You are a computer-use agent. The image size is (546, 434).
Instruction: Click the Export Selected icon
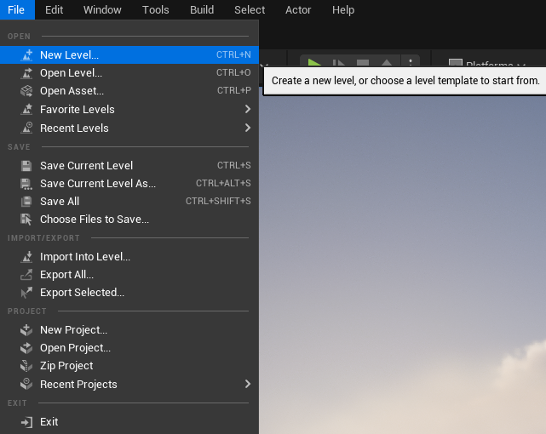pyautogui.click(x=26, y=293)
